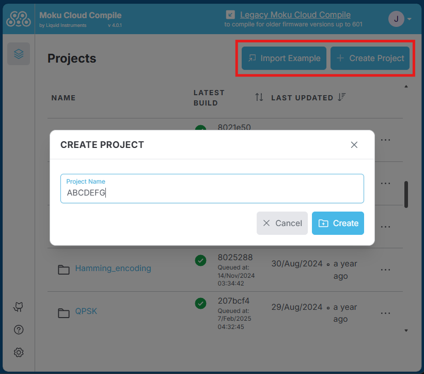Toggle the Last Updated descending sort
The height and width of the screenshot is (374, 424).
tap(342, 96)
